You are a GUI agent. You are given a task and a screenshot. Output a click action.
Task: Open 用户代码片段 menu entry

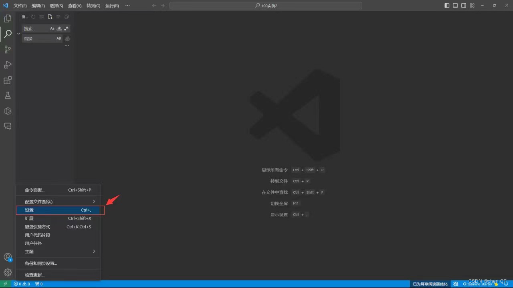(x=58, y=235)
